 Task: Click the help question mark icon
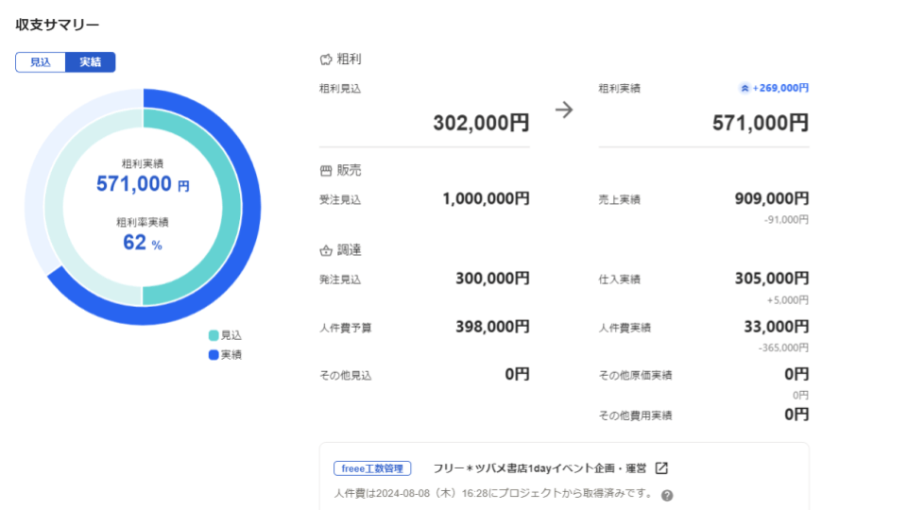[x=667, y=496]
